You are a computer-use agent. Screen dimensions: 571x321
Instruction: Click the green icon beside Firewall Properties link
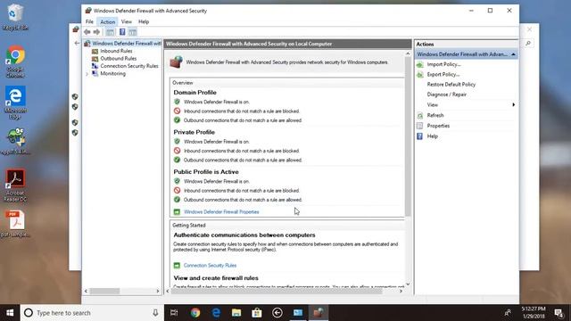[177, 212]
